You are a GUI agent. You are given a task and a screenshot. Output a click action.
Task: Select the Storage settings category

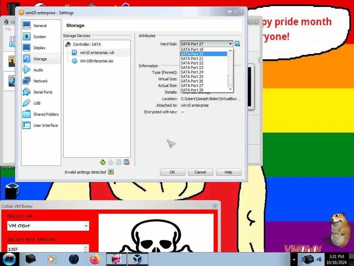coord(41,59)
